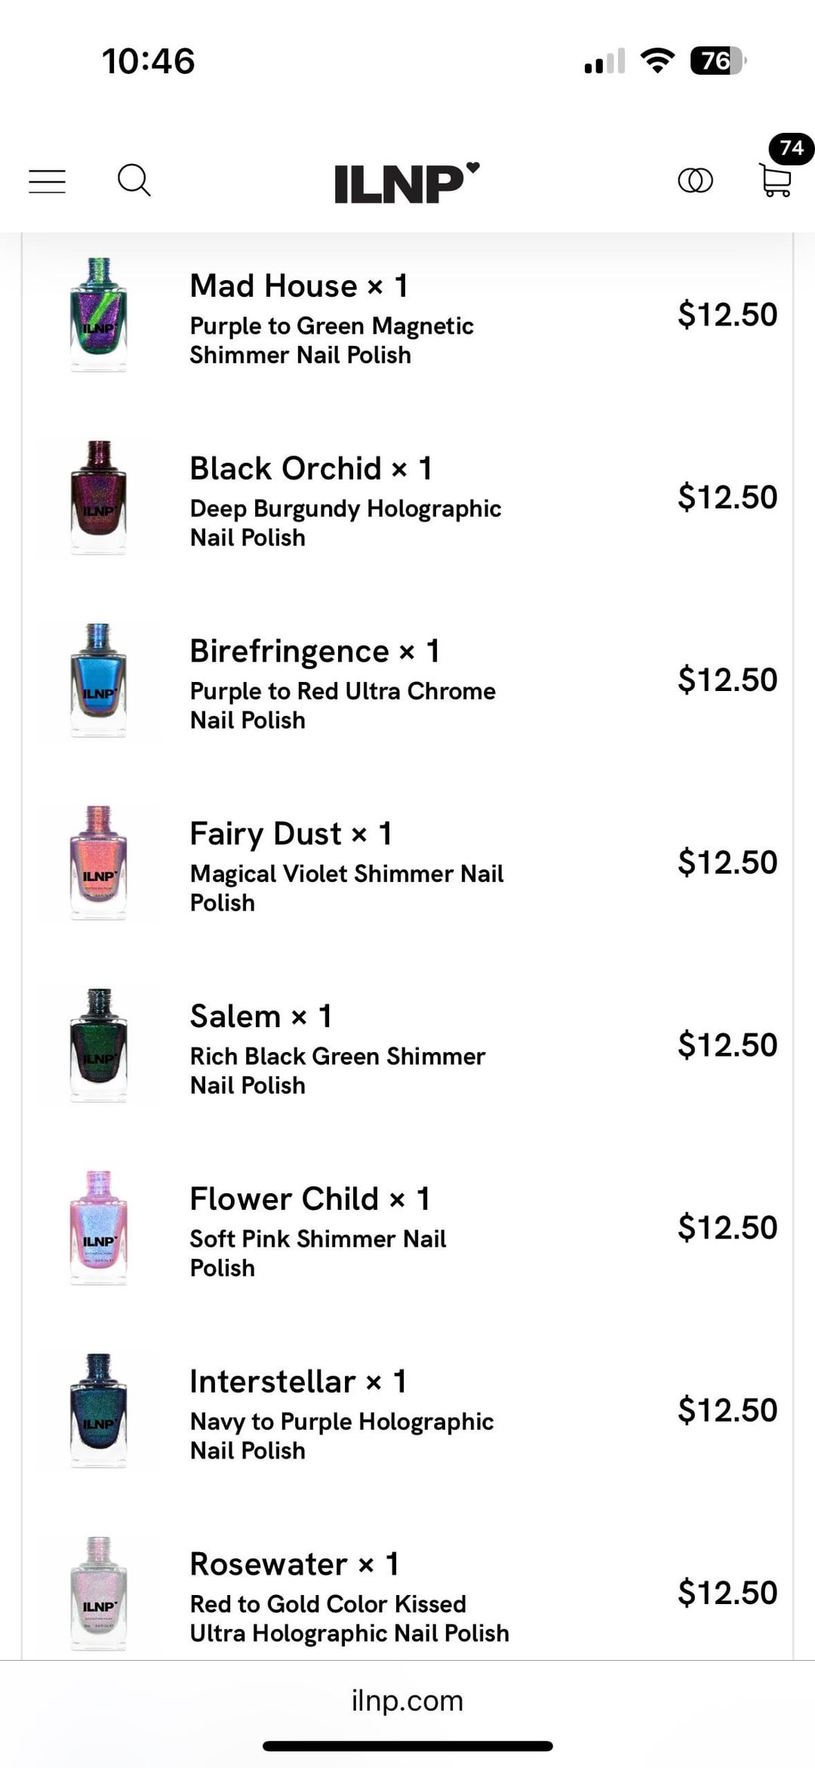Open the Mad House bottle thumbnail

pyautogui.click(x=99, y=315)
